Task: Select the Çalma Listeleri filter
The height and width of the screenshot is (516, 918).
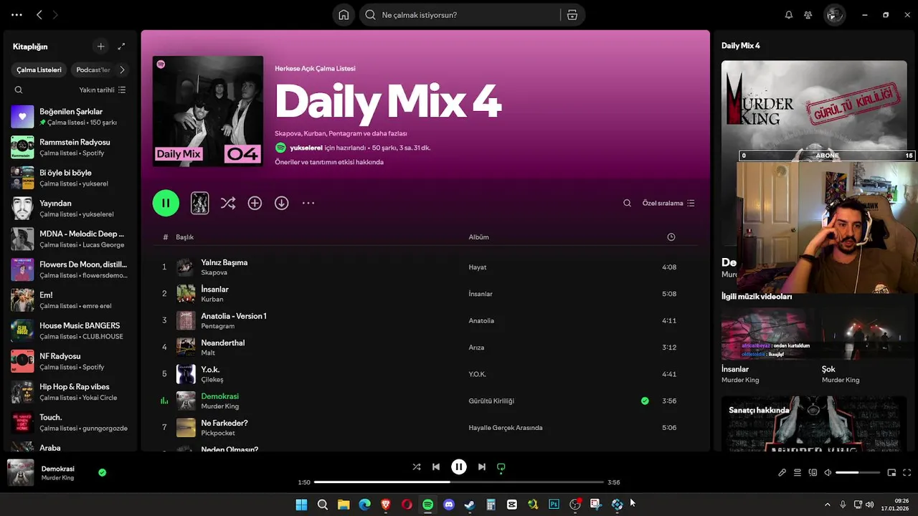Action: point(39,70)
